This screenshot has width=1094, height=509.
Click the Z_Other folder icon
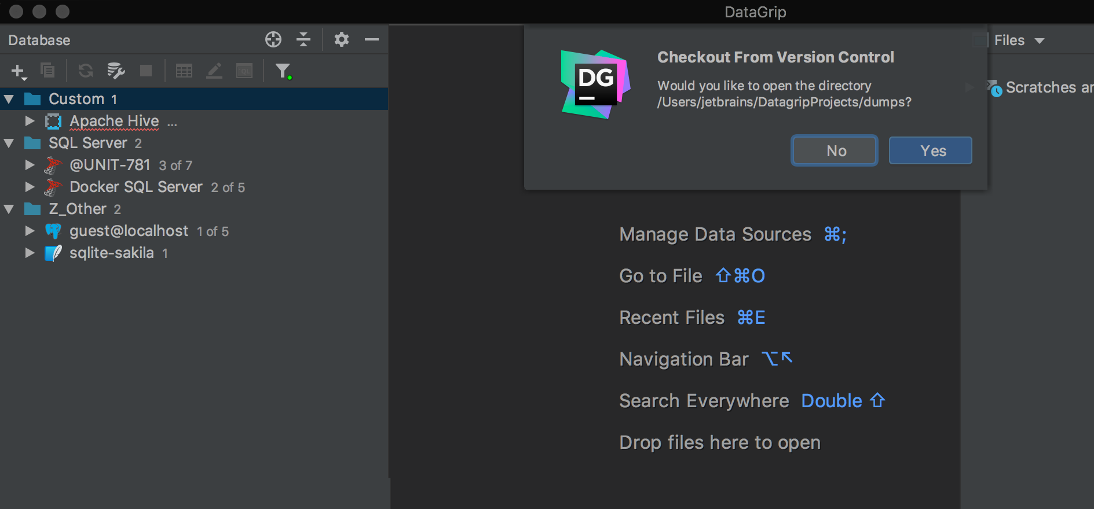pos(32,209)
